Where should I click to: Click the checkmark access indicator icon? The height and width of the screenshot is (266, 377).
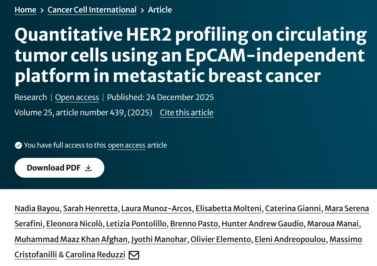(x=18, y=145)
